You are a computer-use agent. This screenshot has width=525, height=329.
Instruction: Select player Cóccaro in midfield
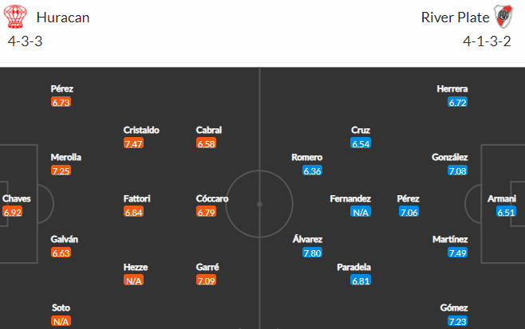[x=212, y=198]
